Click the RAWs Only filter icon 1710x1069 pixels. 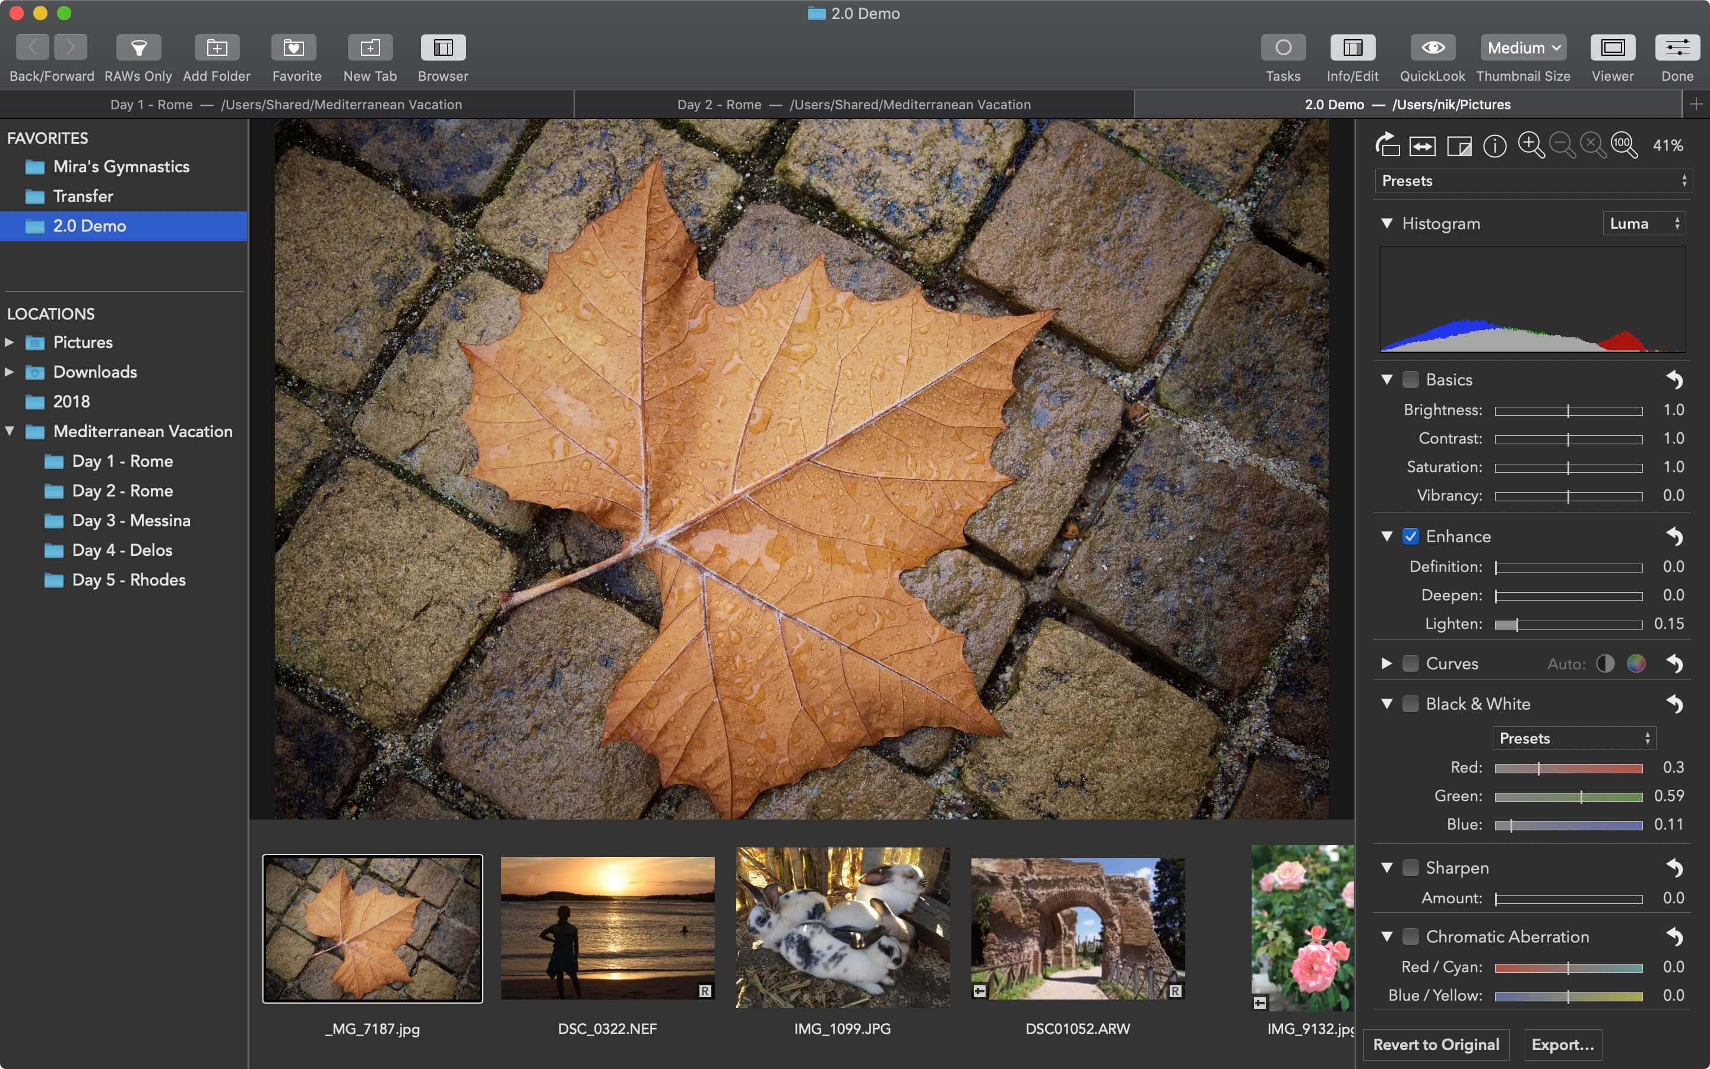(138, 47)
